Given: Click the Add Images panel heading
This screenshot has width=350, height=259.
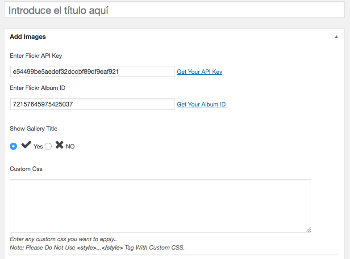Looking at the screenshot, I should [x=28, y=37].
